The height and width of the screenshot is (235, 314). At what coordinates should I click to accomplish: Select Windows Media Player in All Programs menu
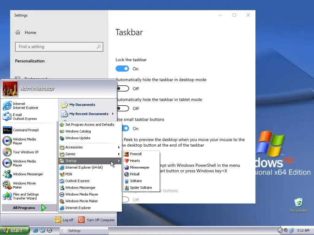[x=90, y=194]
